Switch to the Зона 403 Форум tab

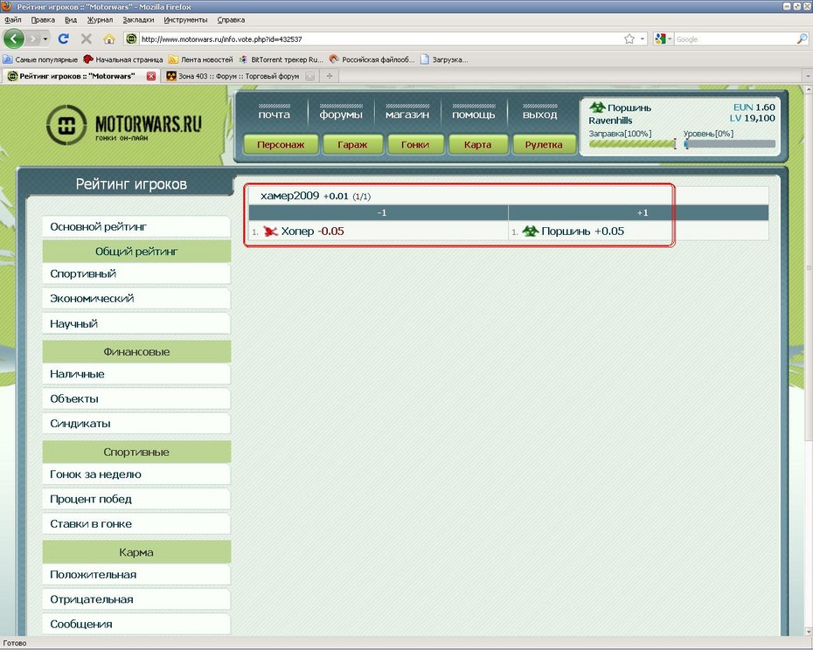click(x=239, y=76)
